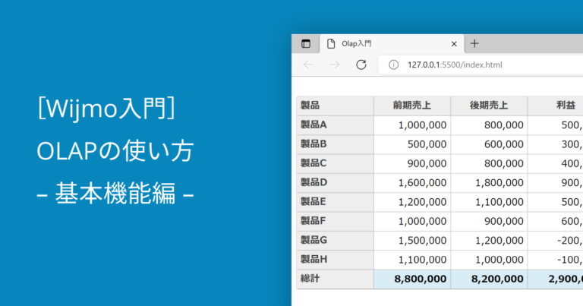This screenshot has width=583, height=306.
Task: Click the 基本機能編 subtitle text
Action: point(115,194)
